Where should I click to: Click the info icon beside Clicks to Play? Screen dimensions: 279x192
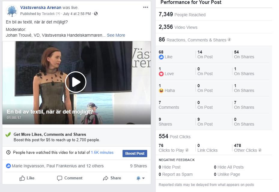pos(187,150)
